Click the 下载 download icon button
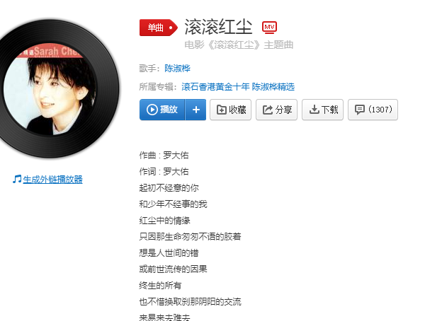Viewport: 425px width, 321px height. click(322, 110)
